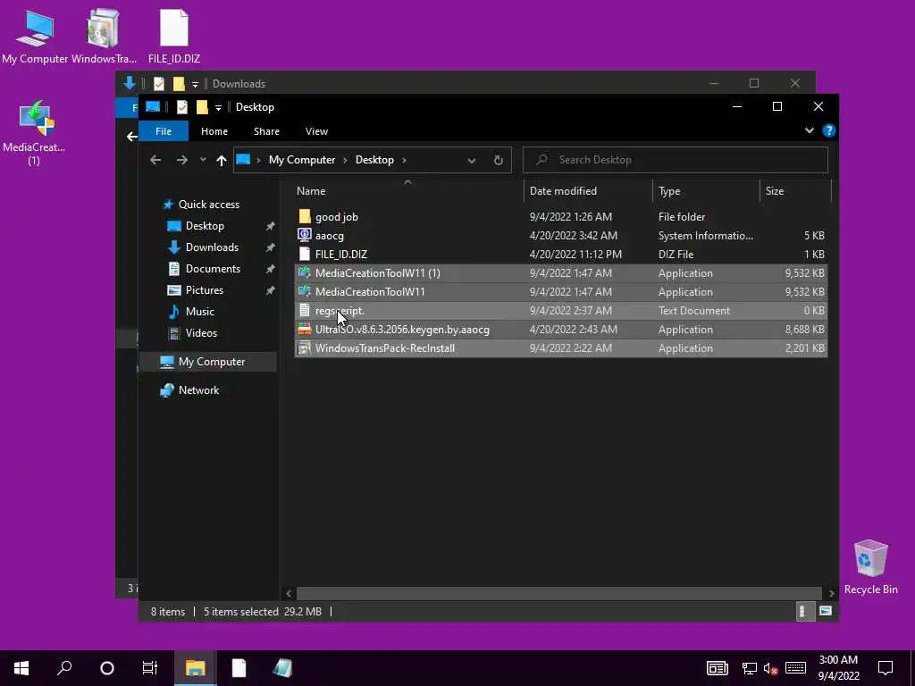Open Downloads in navigation pane

coord(212,247)
